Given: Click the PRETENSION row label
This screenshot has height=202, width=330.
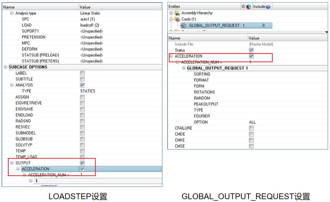Looking at the screenshot, I should 33,37.
